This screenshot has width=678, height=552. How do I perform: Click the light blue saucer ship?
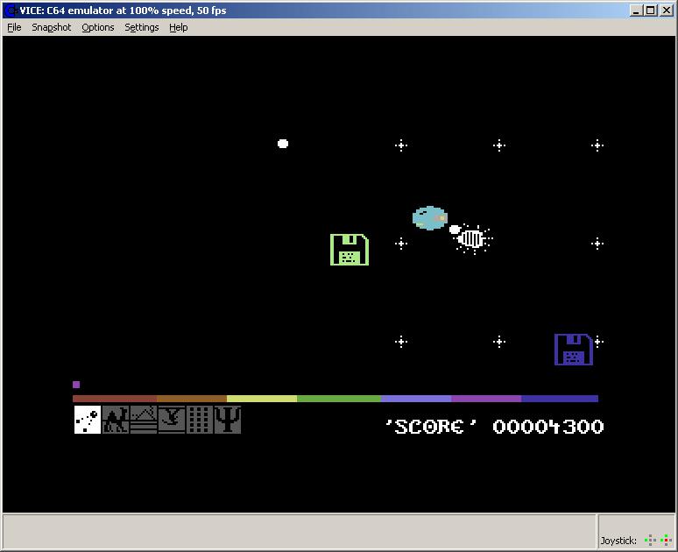tap(429, 218)
